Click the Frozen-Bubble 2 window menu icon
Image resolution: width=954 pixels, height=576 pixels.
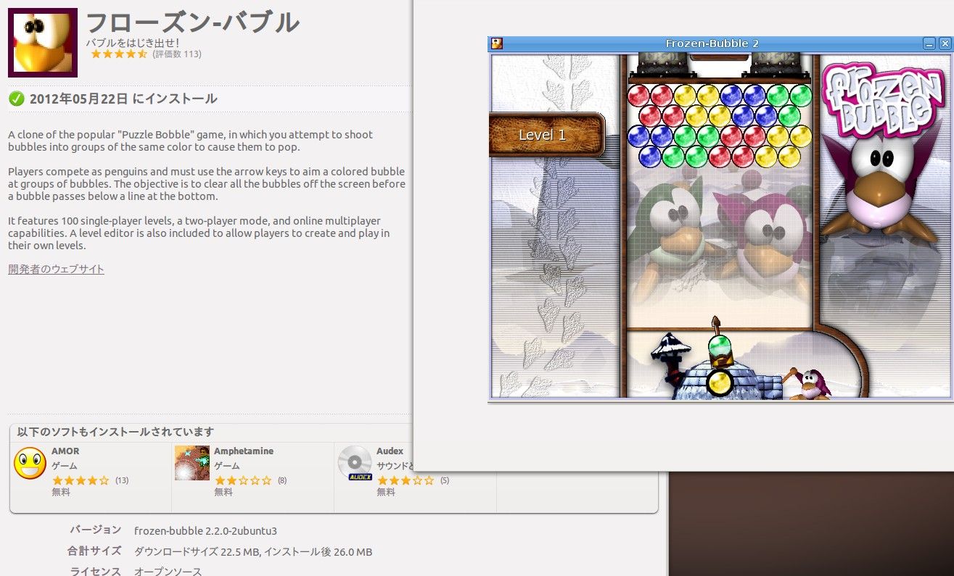[x=496, y=43]
